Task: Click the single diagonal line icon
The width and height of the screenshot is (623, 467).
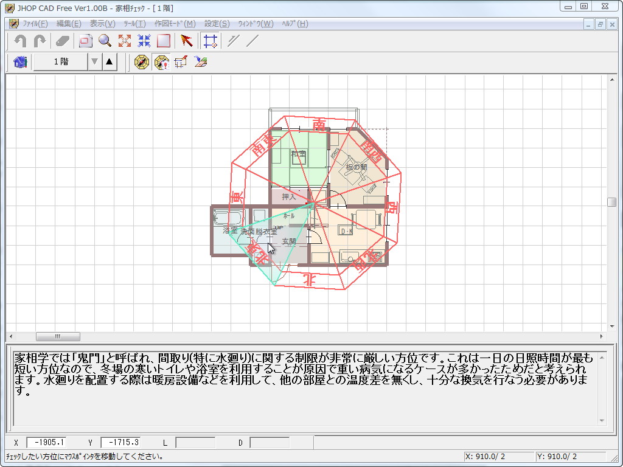Action: point(252,41)
